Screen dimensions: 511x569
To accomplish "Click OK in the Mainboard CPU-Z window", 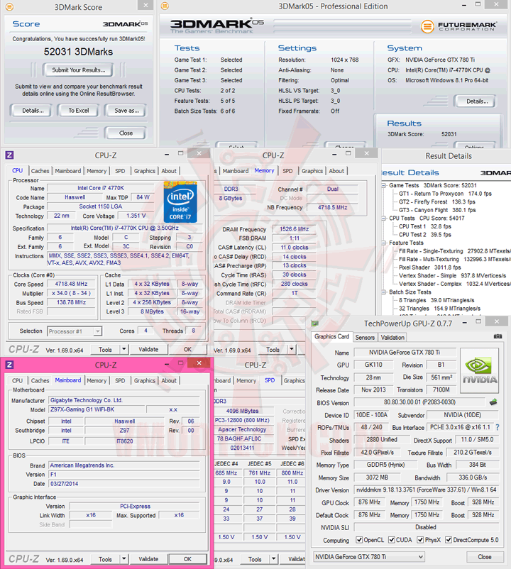I will [x=187, y=559].
